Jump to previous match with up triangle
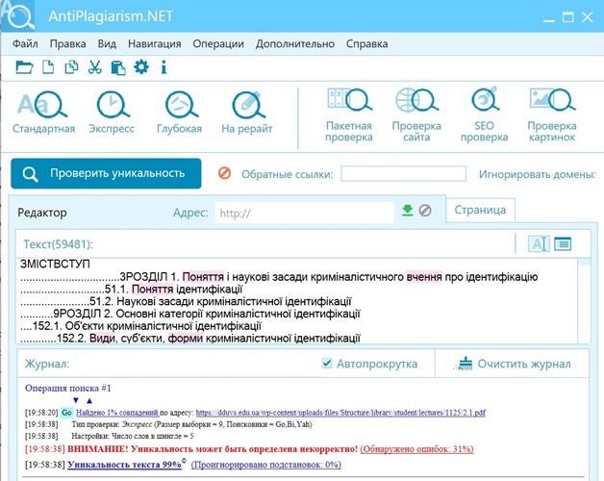The image size is (604, 481). tap(89, 400)
